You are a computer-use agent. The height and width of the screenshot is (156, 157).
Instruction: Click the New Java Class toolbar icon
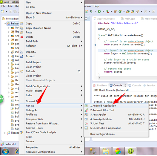(x=120, y=12)
